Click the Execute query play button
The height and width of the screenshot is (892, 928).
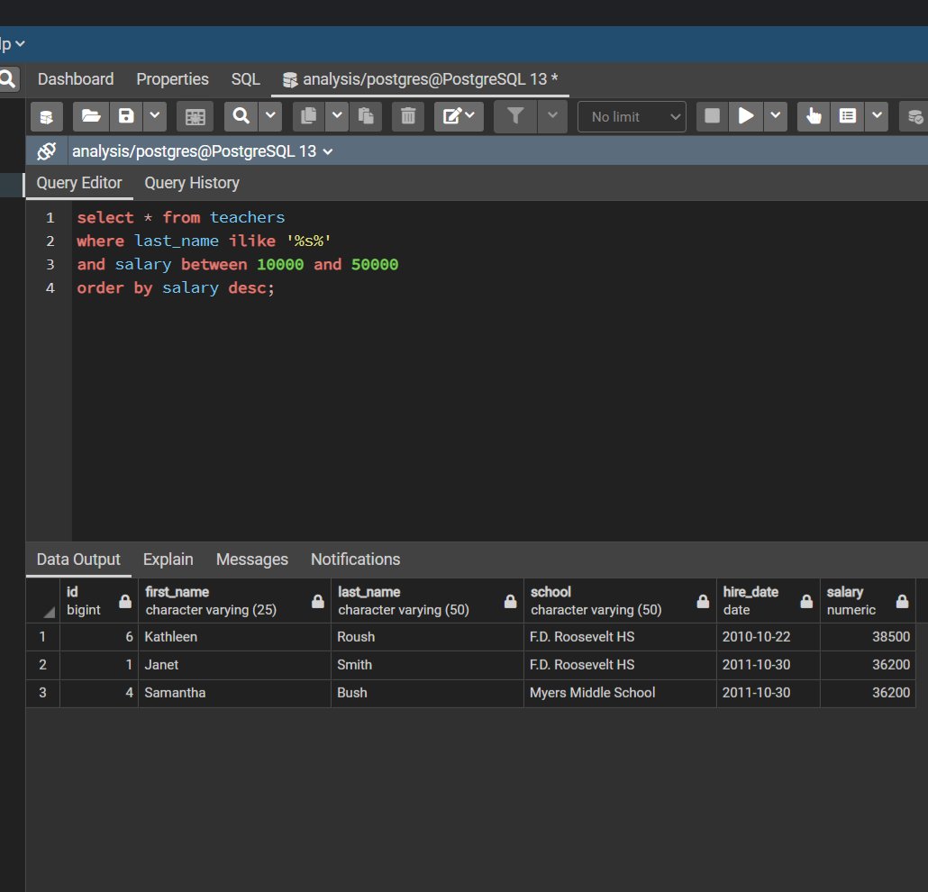[x=746, y=116]
